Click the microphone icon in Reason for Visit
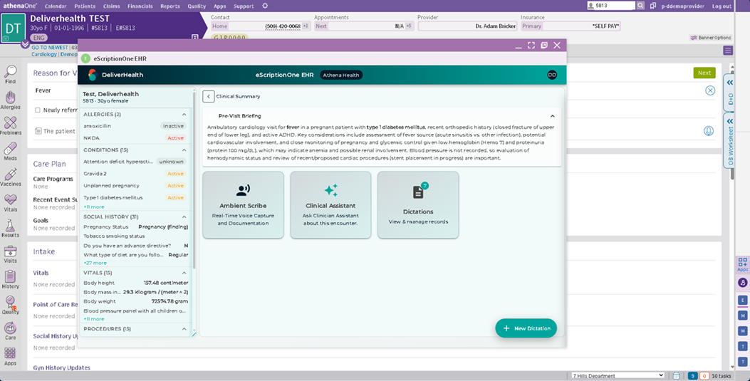 click(709, 131)
